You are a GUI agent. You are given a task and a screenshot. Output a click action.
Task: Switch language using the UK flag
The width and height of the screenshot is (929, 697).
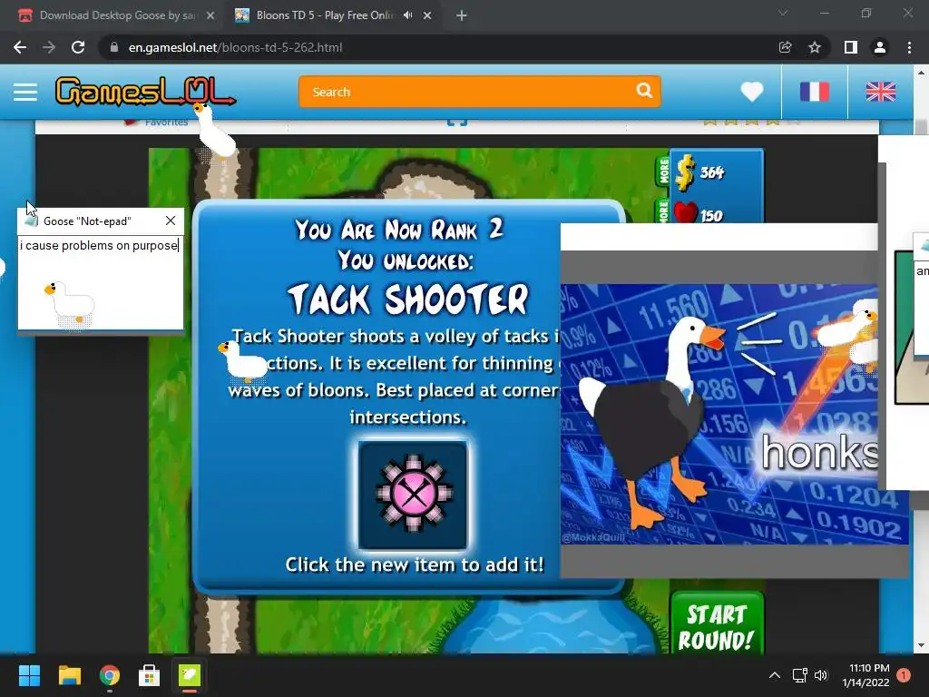881,92
